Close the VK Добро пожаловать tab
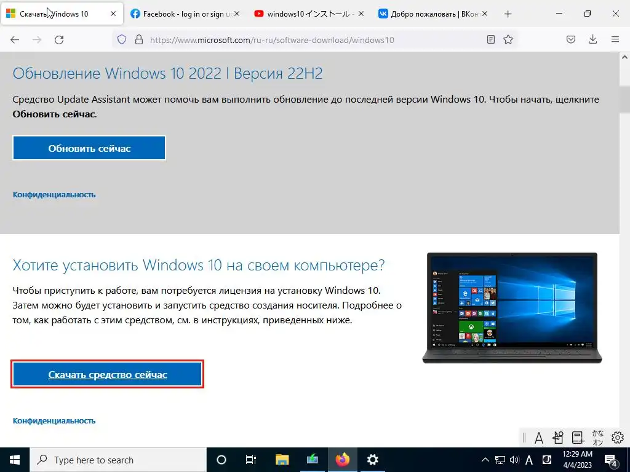 tap(485, 14)
